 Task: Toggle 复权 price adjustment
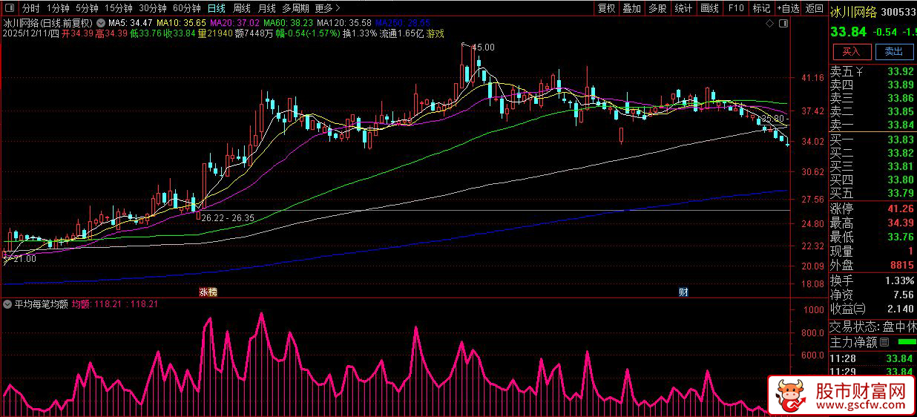[x=606, y=9]
